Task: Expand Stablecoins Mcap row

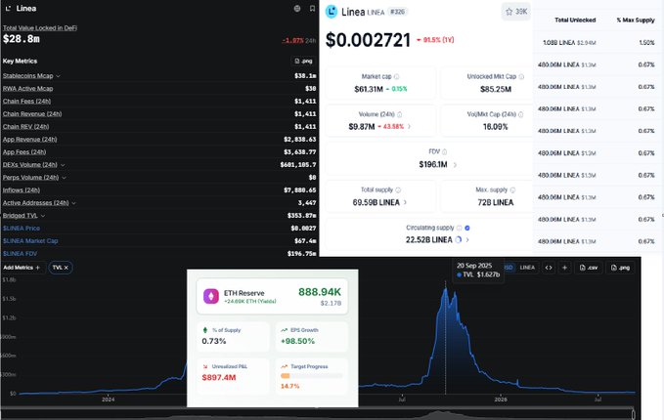Action: (58, 76)
